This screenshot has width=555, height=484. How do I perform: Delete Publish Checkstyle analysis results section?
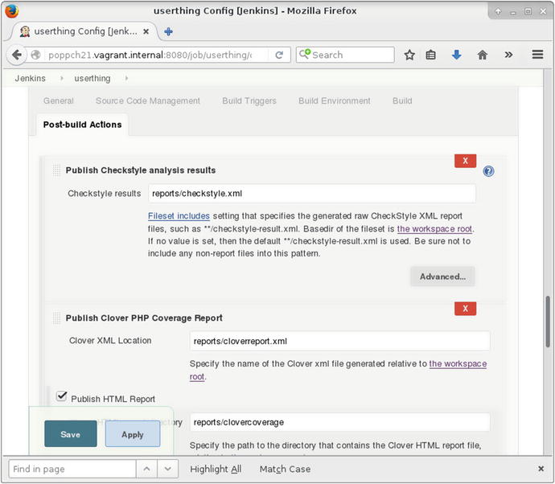[x=465, y=161]
